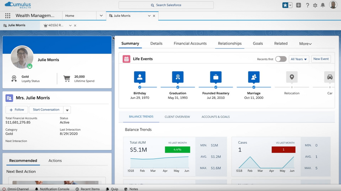The width and height of the screenshot is (341, 191).
Task: Open the Relationships tab
Action: [x=230, y=44]
